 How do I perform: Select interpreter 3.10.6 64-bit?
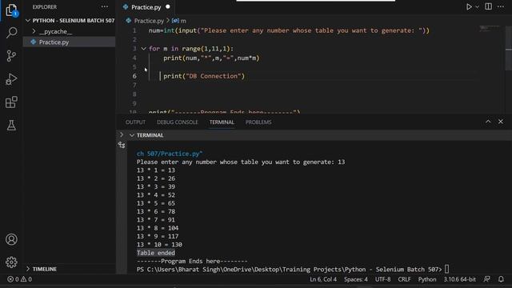[x=459, y=279]
